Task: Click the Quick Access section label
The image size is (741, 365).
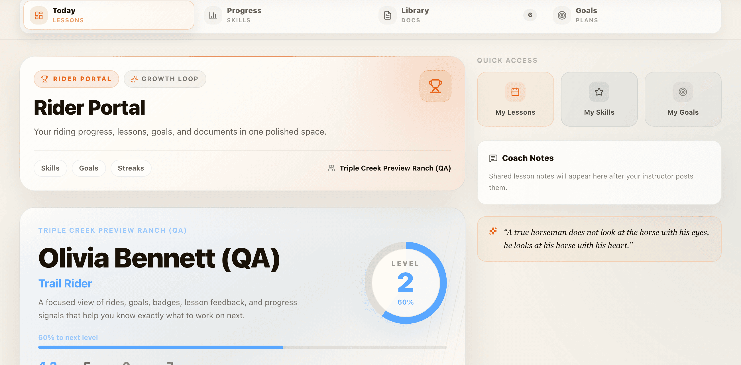Action: point(507,60)
